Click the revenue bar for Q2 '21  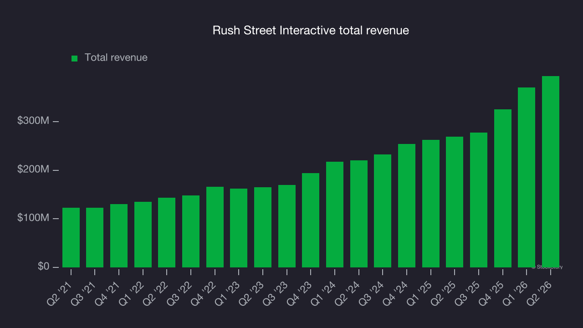click(71, 238)
